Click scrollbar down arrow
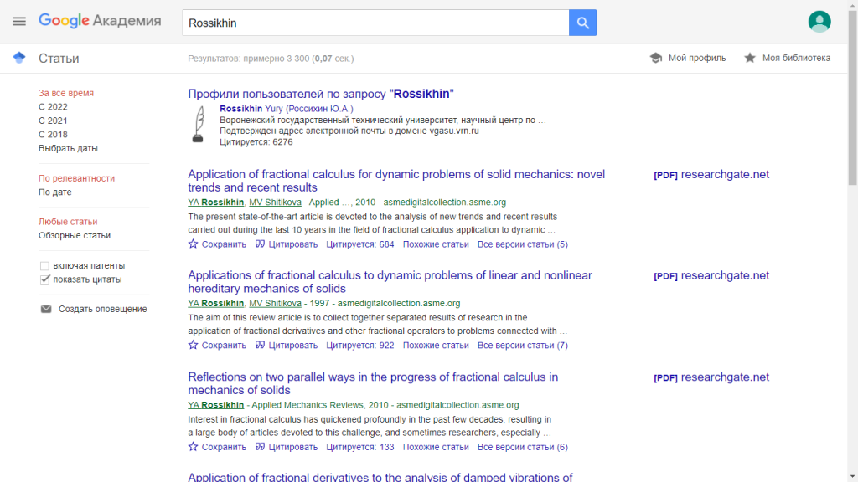The height and width of the screenshot is (482, 858). coord(852,478)
